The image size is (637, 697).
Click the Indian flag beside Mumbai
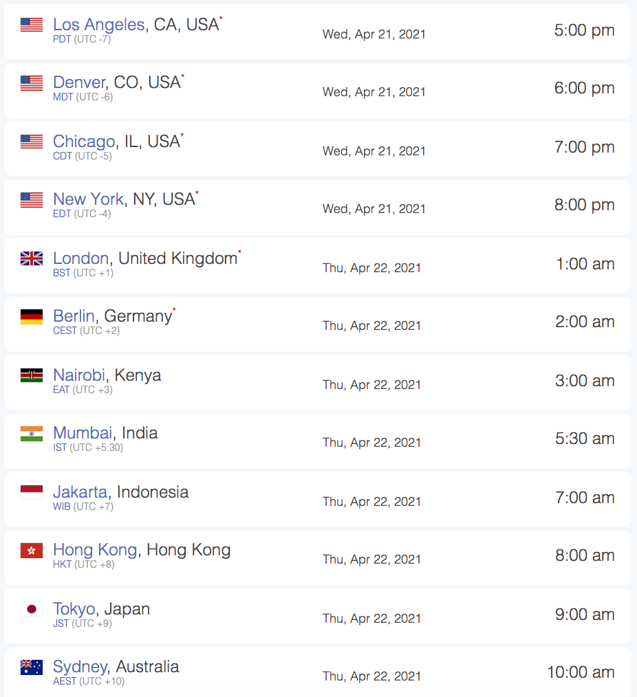pos(32,434)
